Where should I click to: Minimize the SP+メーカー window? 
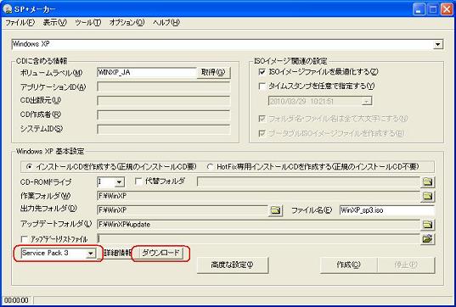[419, 9]
